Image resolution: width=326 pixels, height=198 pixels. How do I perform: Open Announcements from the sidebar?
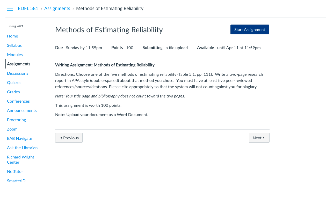(22, 110)
